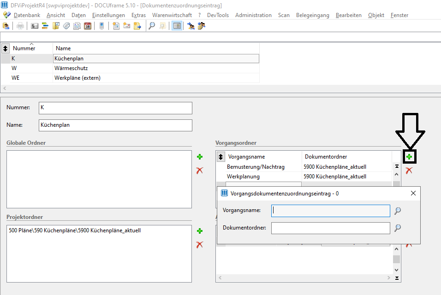Open lookup next to Dokumentordner field
441x295 pixels.
(397, 228)
